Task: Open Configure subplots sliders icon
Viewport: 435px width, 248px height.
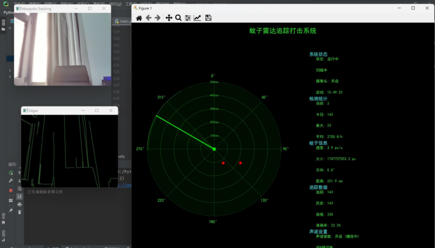Action: click(x=188, y=18)
